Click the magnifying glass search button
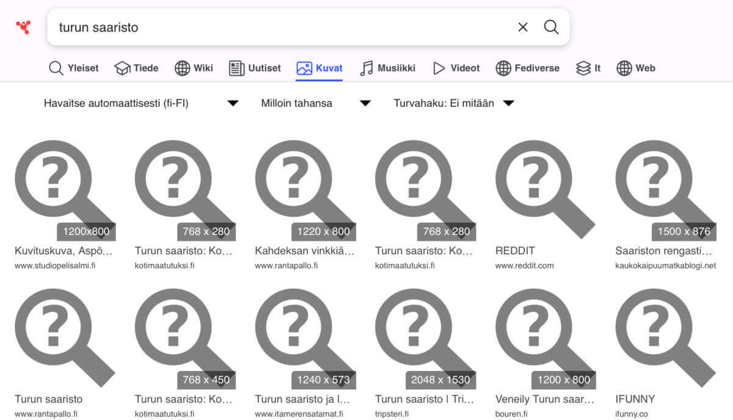 [x=551, y=27]
